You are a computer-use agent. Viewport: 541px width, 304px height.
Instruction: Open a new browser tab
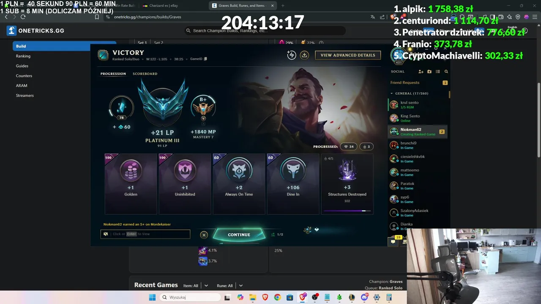point(283,6)
